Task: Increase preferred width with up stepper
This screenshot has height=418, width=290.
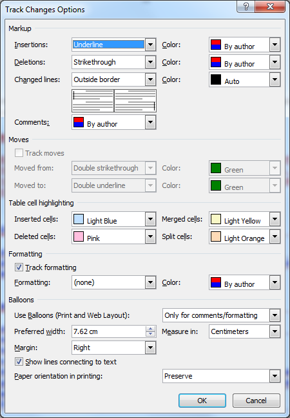Action: (x=150, y=329)
